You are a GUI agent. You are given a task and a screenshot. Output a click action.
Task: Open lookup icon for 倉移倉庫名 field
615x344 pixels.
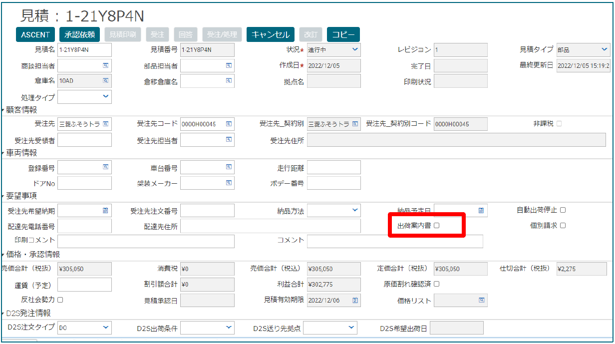(229, 80)
